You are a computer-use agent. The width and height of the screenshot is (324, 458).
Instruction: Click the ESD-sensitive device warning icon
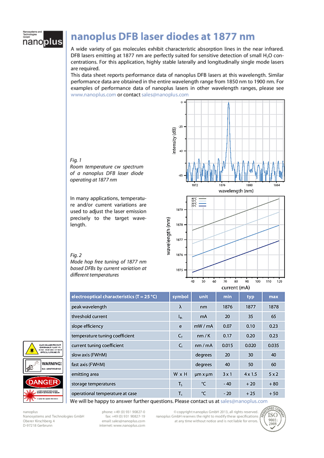[x=31, y=366]
